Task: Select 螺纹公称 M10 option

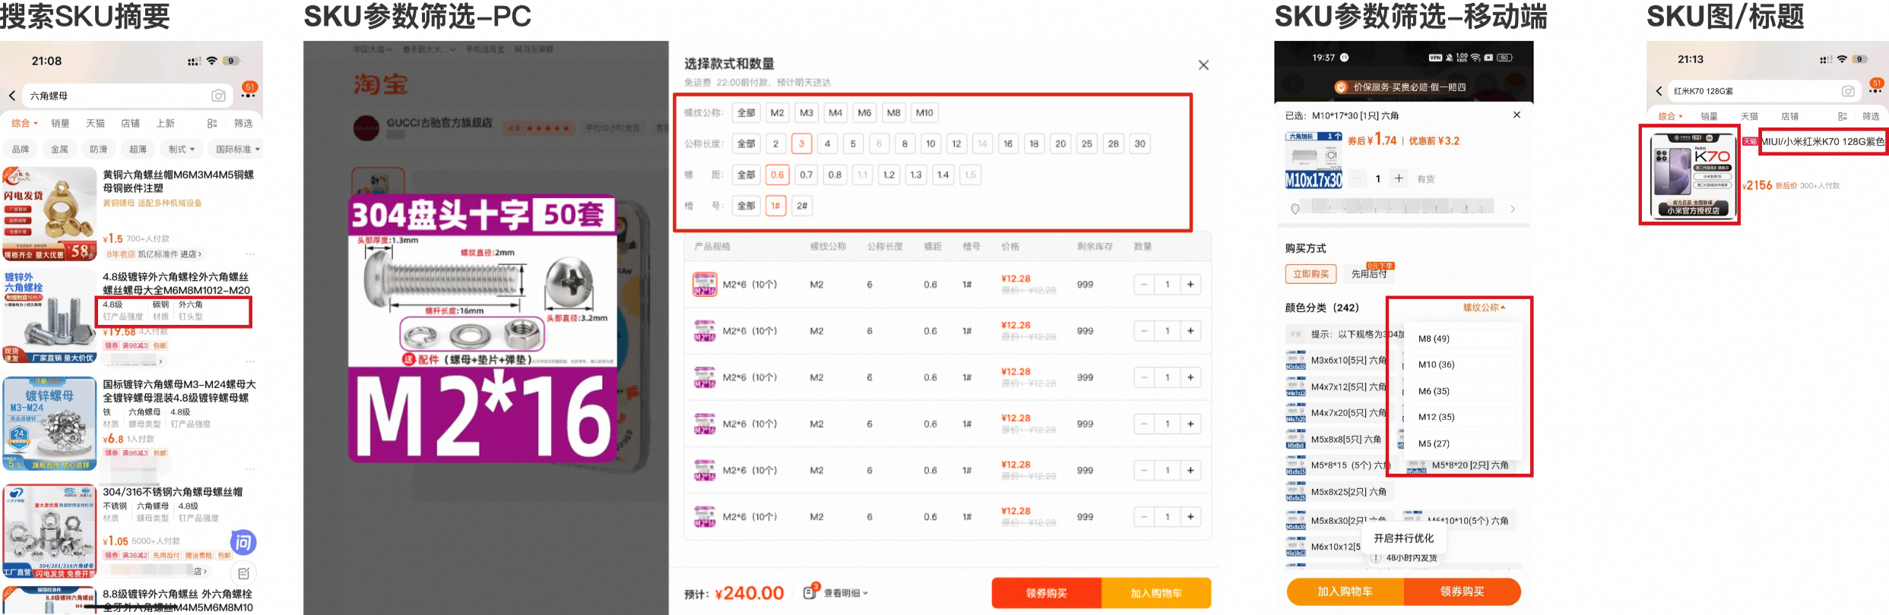Action: 924,112
